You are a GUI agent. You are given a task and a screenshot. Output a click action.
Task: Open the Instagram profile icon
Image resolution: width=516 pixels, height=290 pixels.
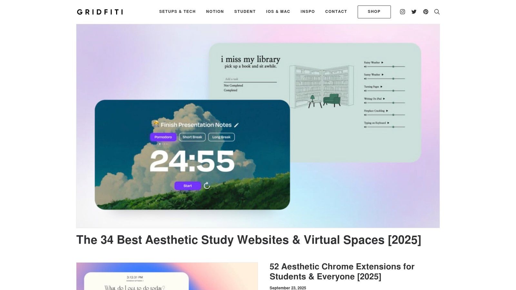click(x=402, y=12)
